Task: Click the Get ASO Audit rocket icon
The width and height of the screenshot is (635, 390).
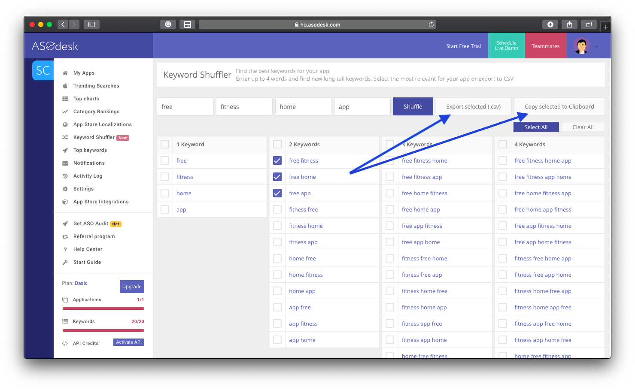Action: click(65, 224)
